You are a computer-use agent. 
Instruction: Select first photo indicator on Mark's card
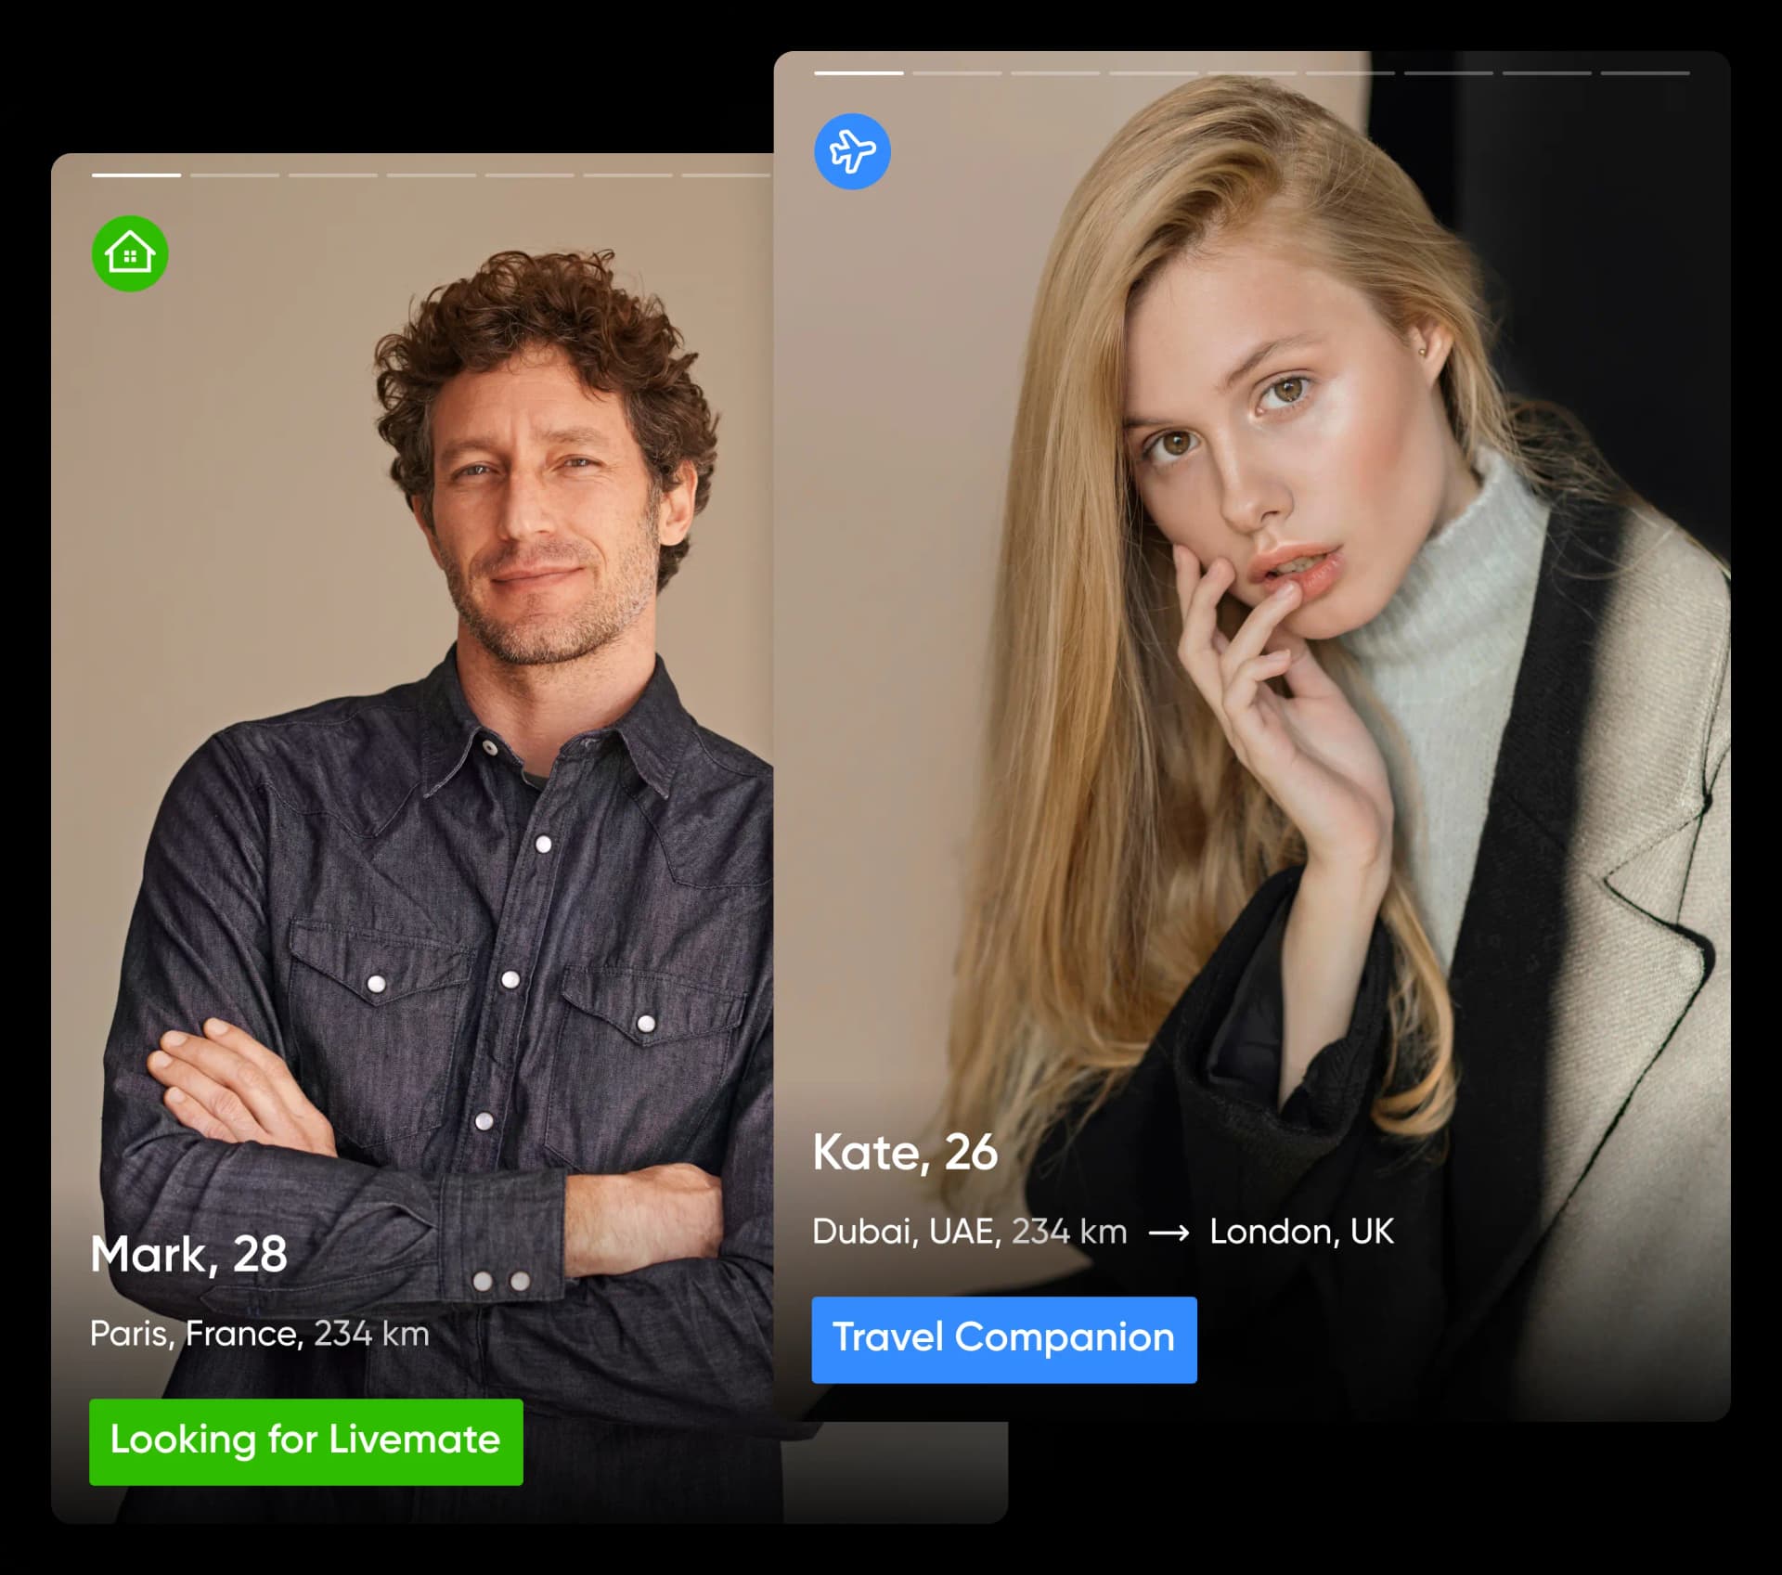coord(136,174)
